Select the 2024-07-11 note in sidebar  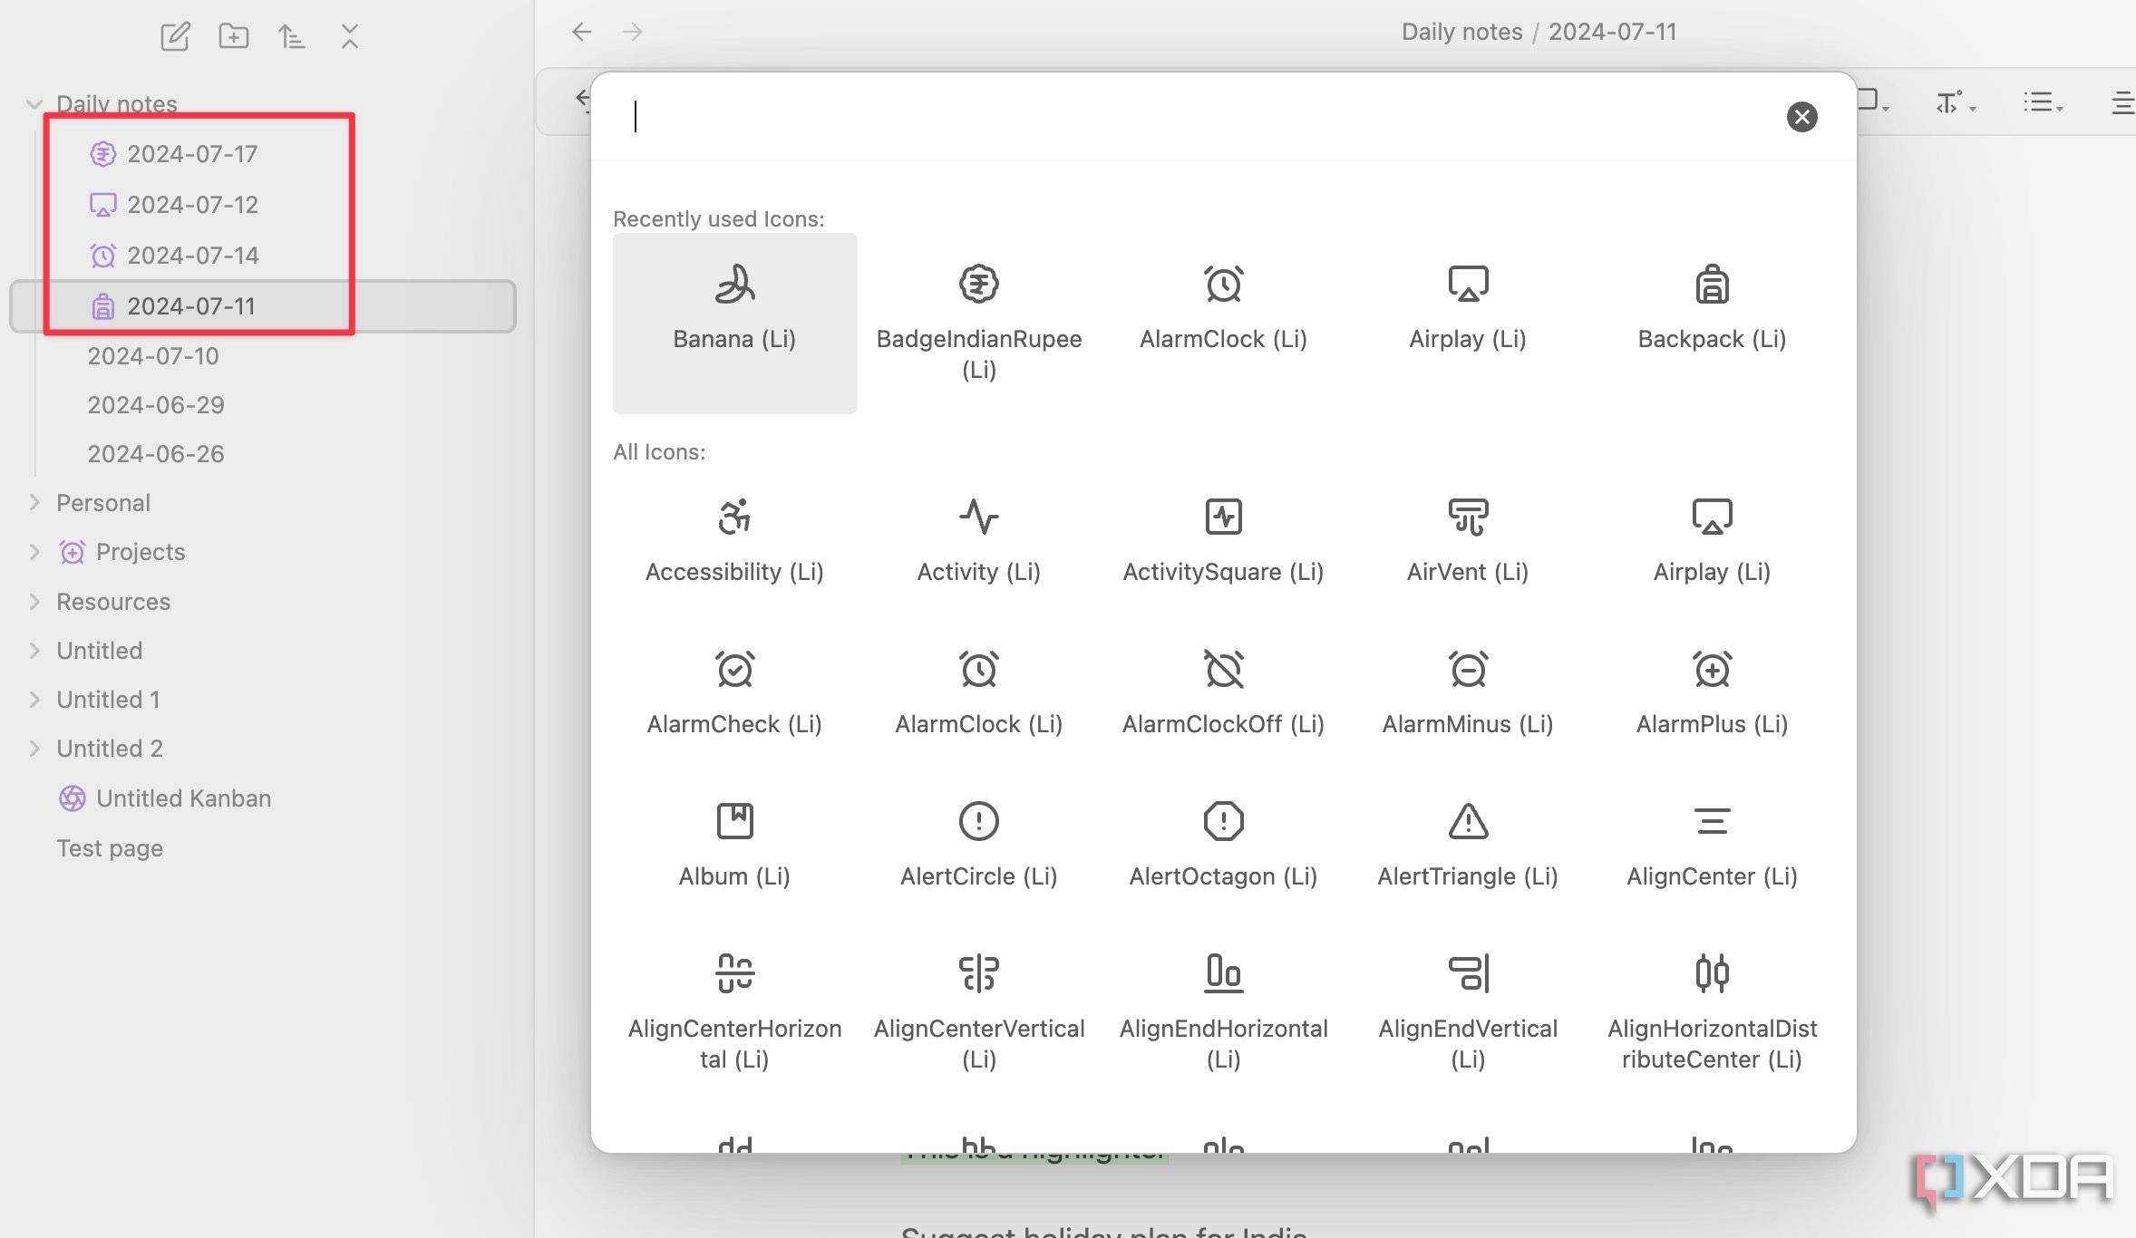[263, 306]
